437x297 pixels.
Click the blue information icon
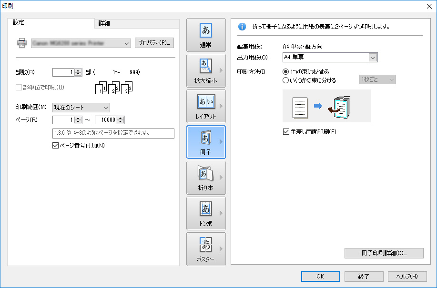242,27
